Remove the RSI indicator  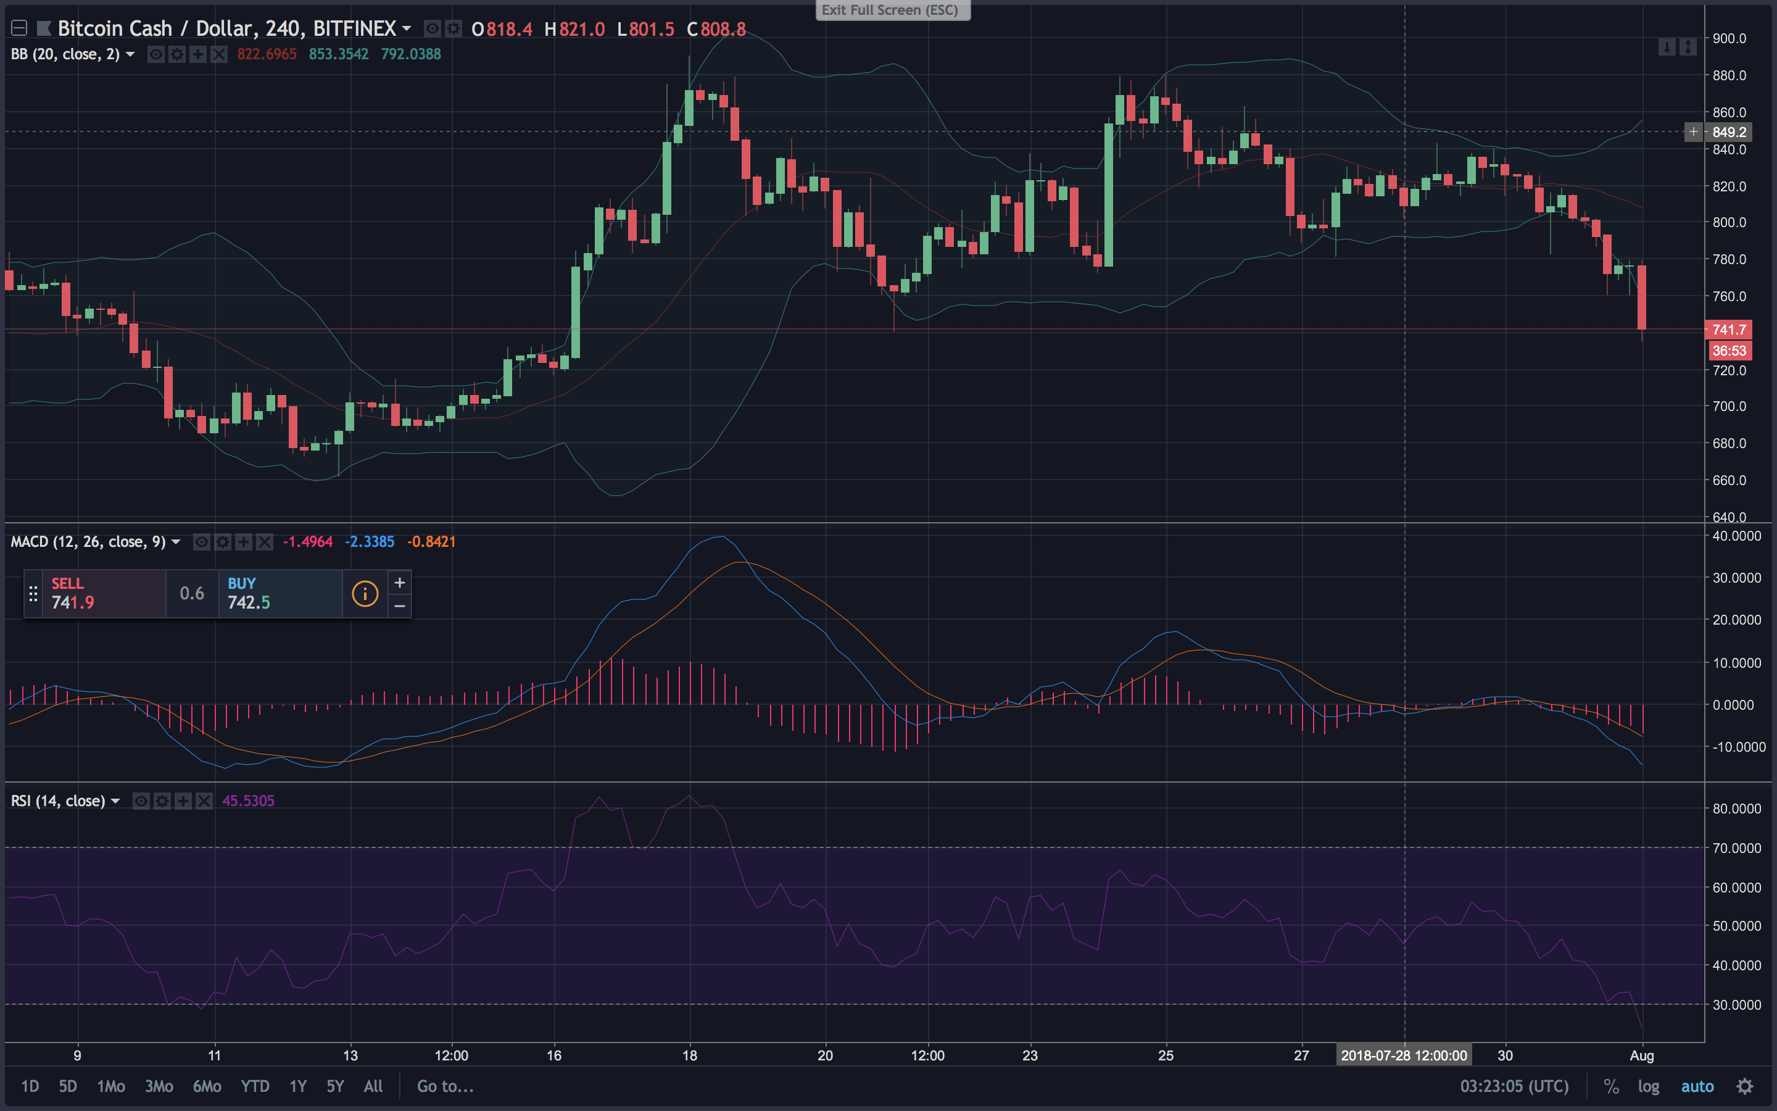click(x=204, y=801)
